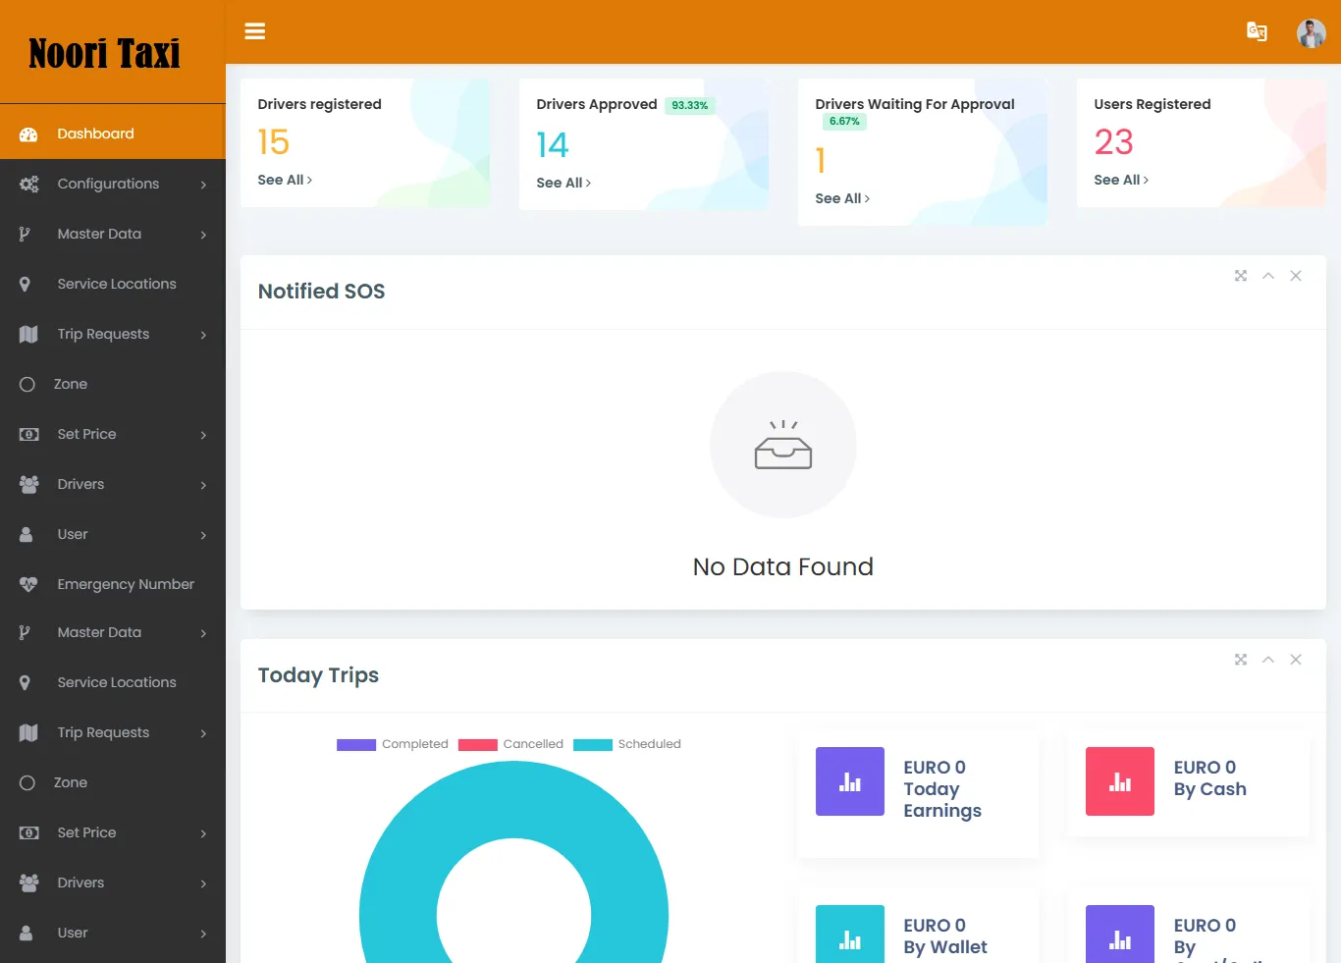Screen dimensions: 1341x963
Task: Select the Zone circle icon
Action: pyautogui.click(x=27, y=384)
